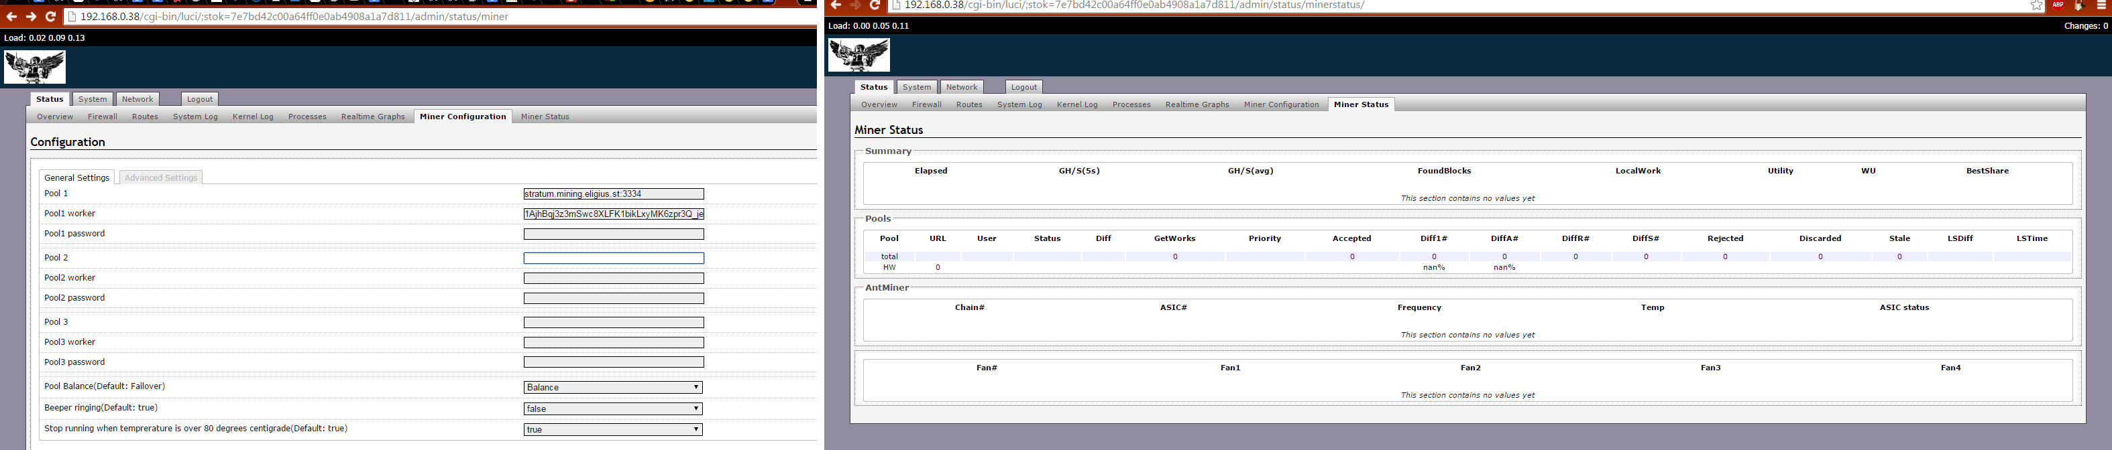The width and height of the screenshot is (2112, 450).
Task: Open Miner Status subtab in left window
Action: click(545, 117)
